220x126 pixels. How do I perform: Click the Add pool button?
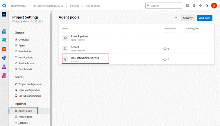point(205,18)
